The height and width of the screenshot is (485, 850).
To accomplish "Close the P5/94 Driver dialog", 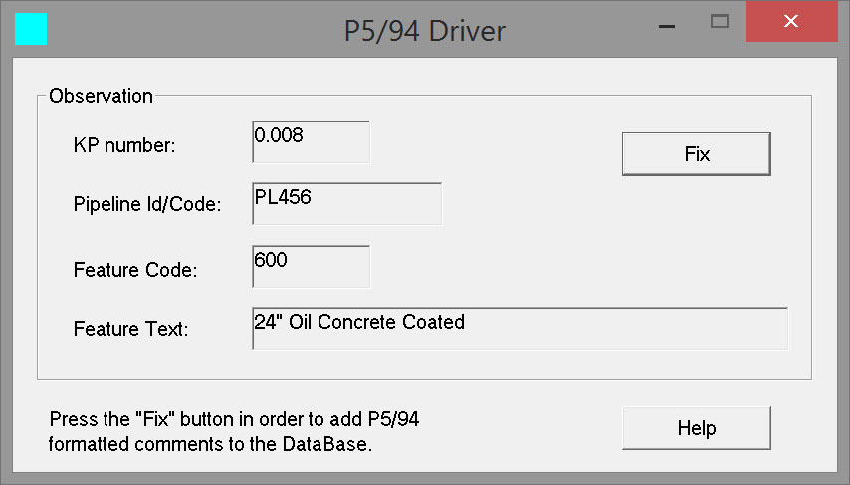I will pyautogui.click(x=790, y=21).
